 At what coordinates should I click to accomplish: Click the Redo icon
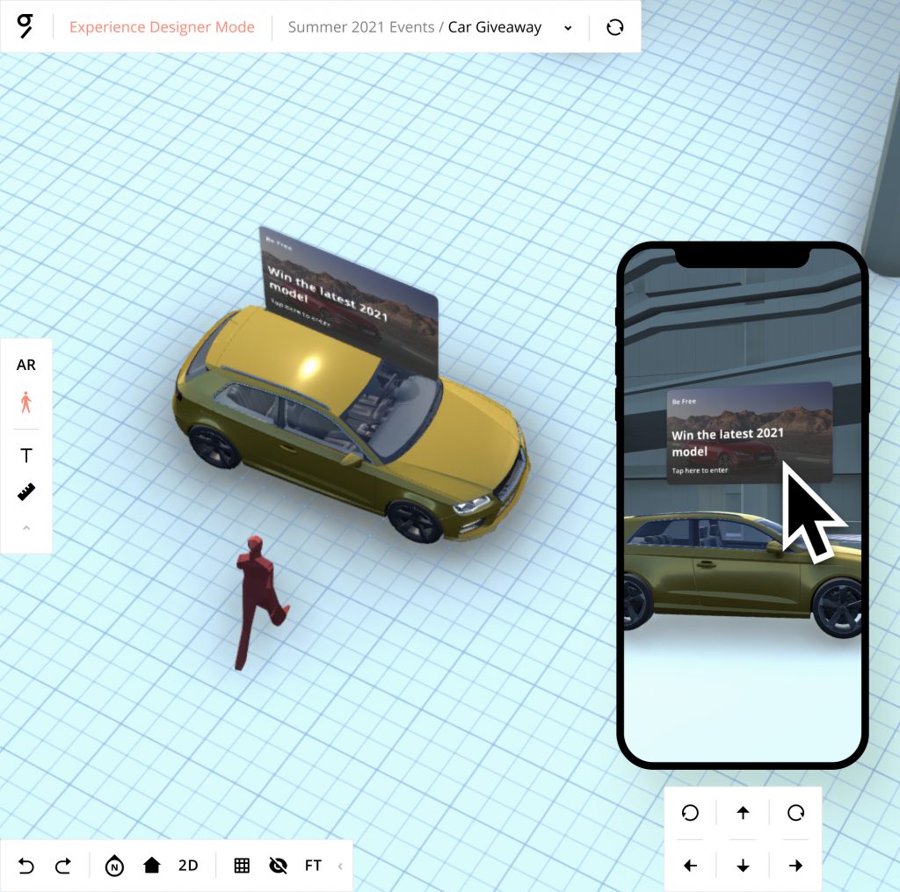(x=62, y=866)
